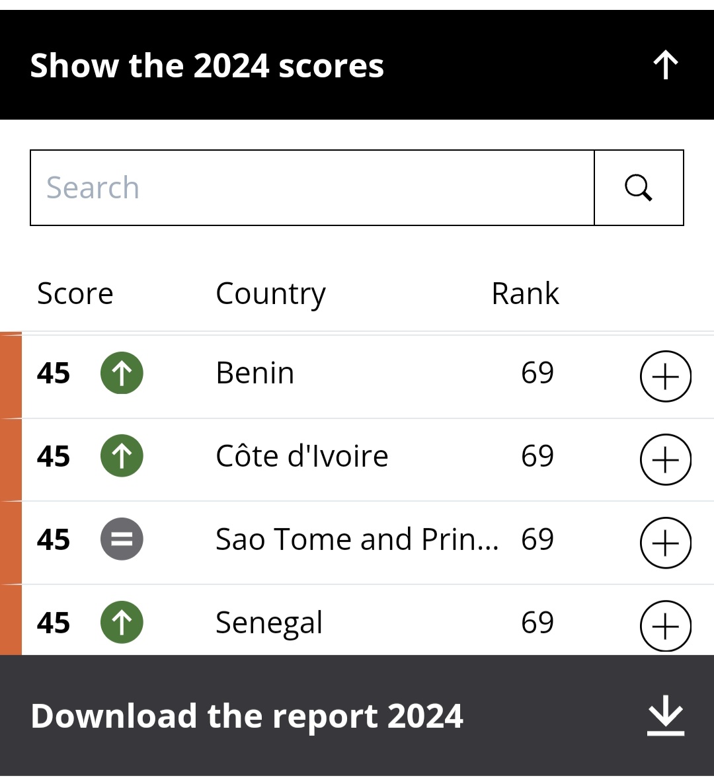Sort table by Rank column header
714x782 pixels.
526,293
